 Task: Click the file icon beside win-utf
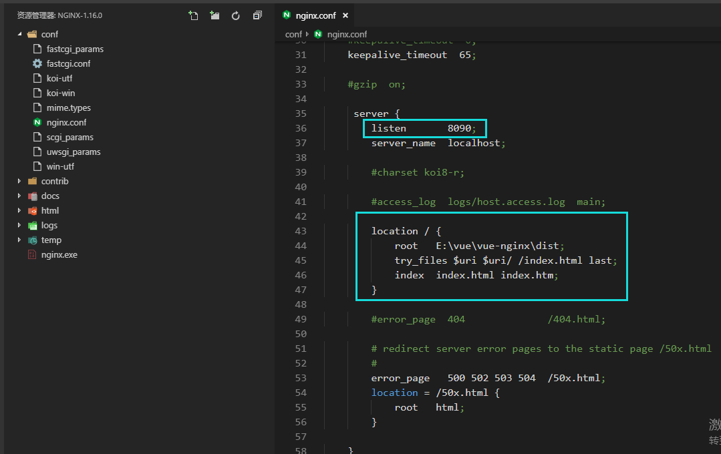point(37,166)
